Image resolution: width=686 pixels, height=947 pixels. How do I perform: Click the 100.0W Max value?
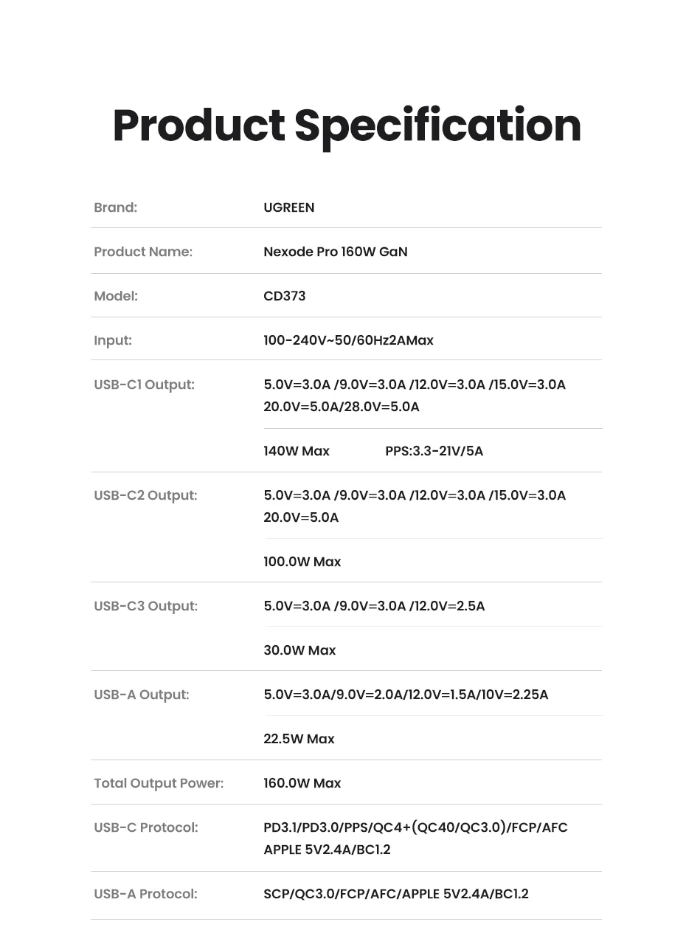pos(302,562)
